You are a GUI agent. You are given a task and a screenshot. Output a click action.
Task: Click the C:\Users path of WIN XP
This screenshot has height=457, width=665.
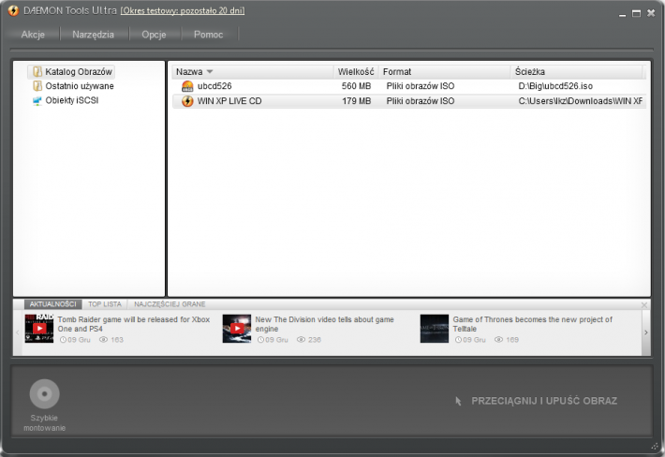[x=580, y=101]
